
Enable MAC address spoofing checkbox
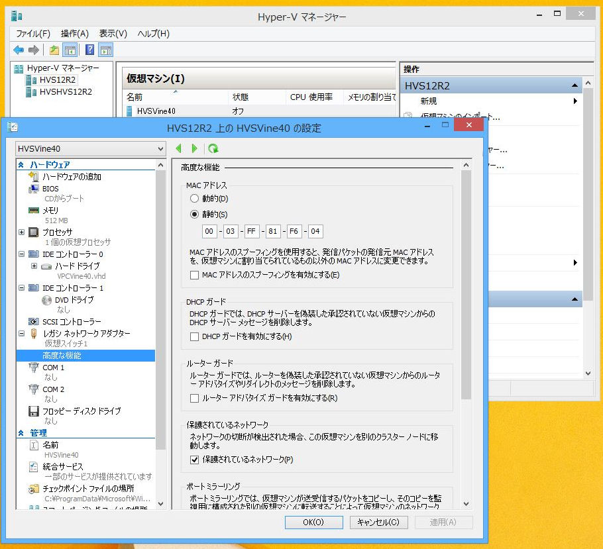[x=194, y=275]
